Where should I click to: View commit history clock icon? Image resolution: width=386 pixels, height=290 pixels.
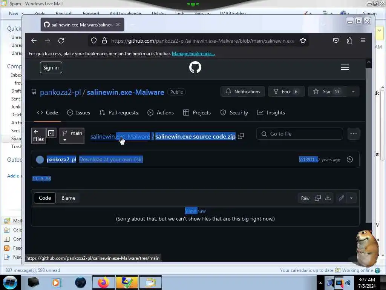point(349,160)
